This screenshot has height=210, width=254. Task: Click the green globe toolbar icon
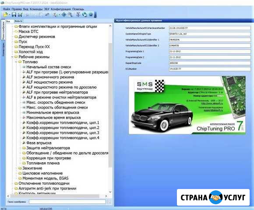click(85, 15)
